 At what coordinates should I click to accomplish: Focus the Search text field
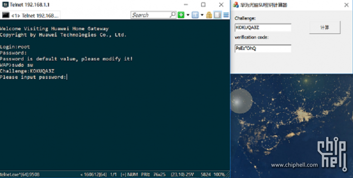coord(150,15)
